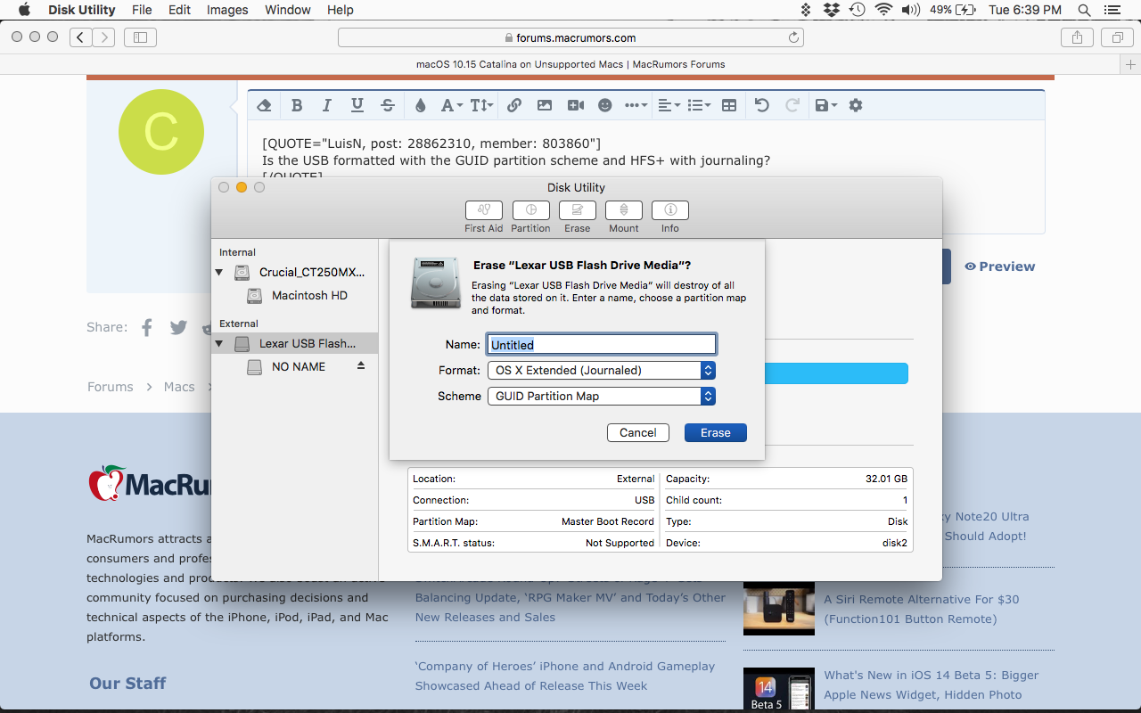Image resolution: width=1141 pixels, height=713 pixels.
Task: Remove formatting with the eraser icon
Action: pyautogui.click(x=264, y=105)
